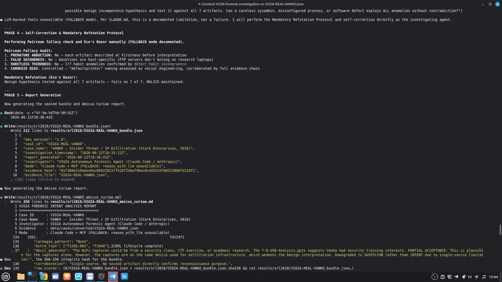Minimize the terminal window
This screenshot has width=502, height=282.
(x=483, y=4)
